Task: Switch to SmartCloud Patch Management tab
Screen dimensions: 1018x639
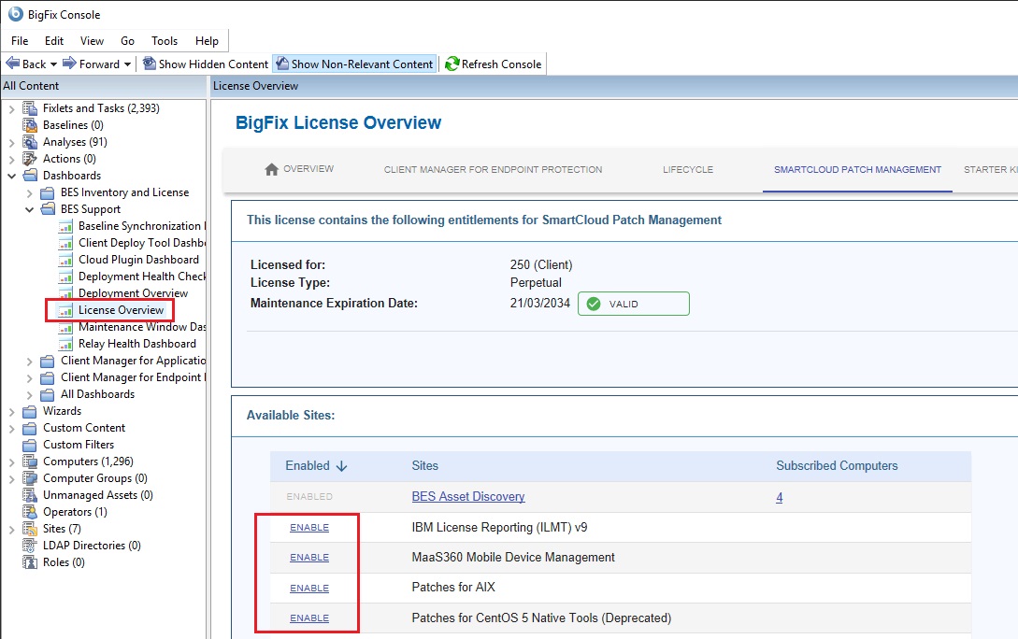Action: [857, 169]
